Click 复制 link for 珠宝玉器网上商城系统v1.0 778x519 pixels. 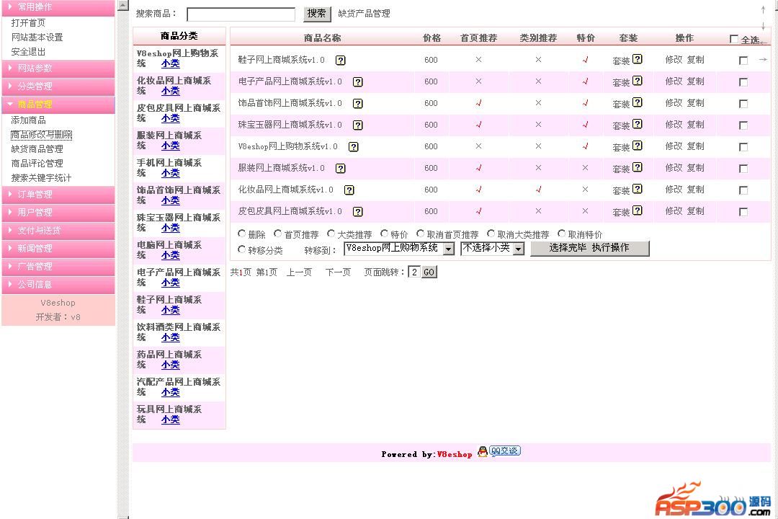pos(696,125)
